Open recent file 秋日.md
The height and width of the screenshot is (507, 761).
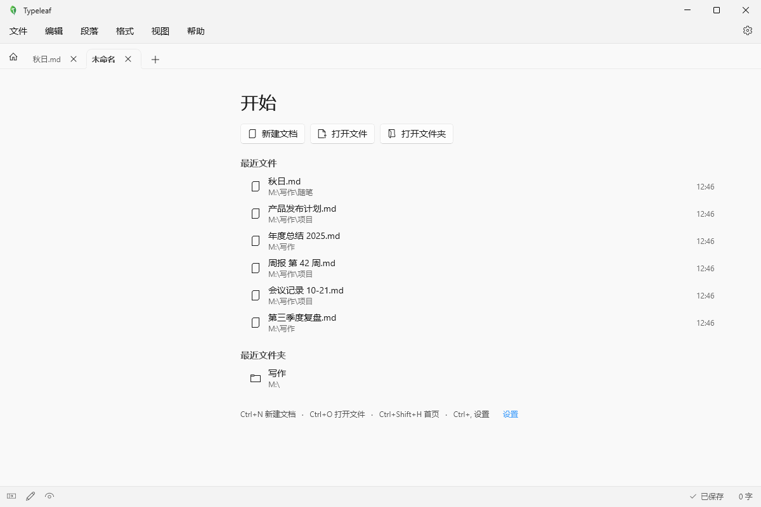(483, 186)
